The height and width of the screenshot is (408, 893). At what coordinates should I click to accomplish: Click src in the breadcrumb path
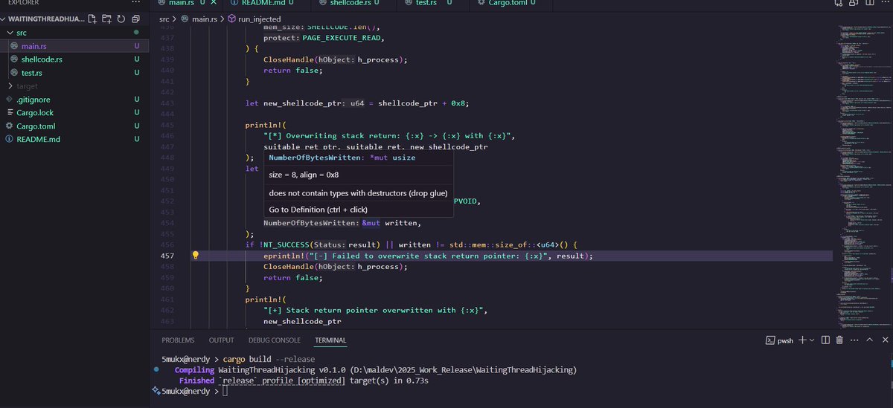(163, 19)
